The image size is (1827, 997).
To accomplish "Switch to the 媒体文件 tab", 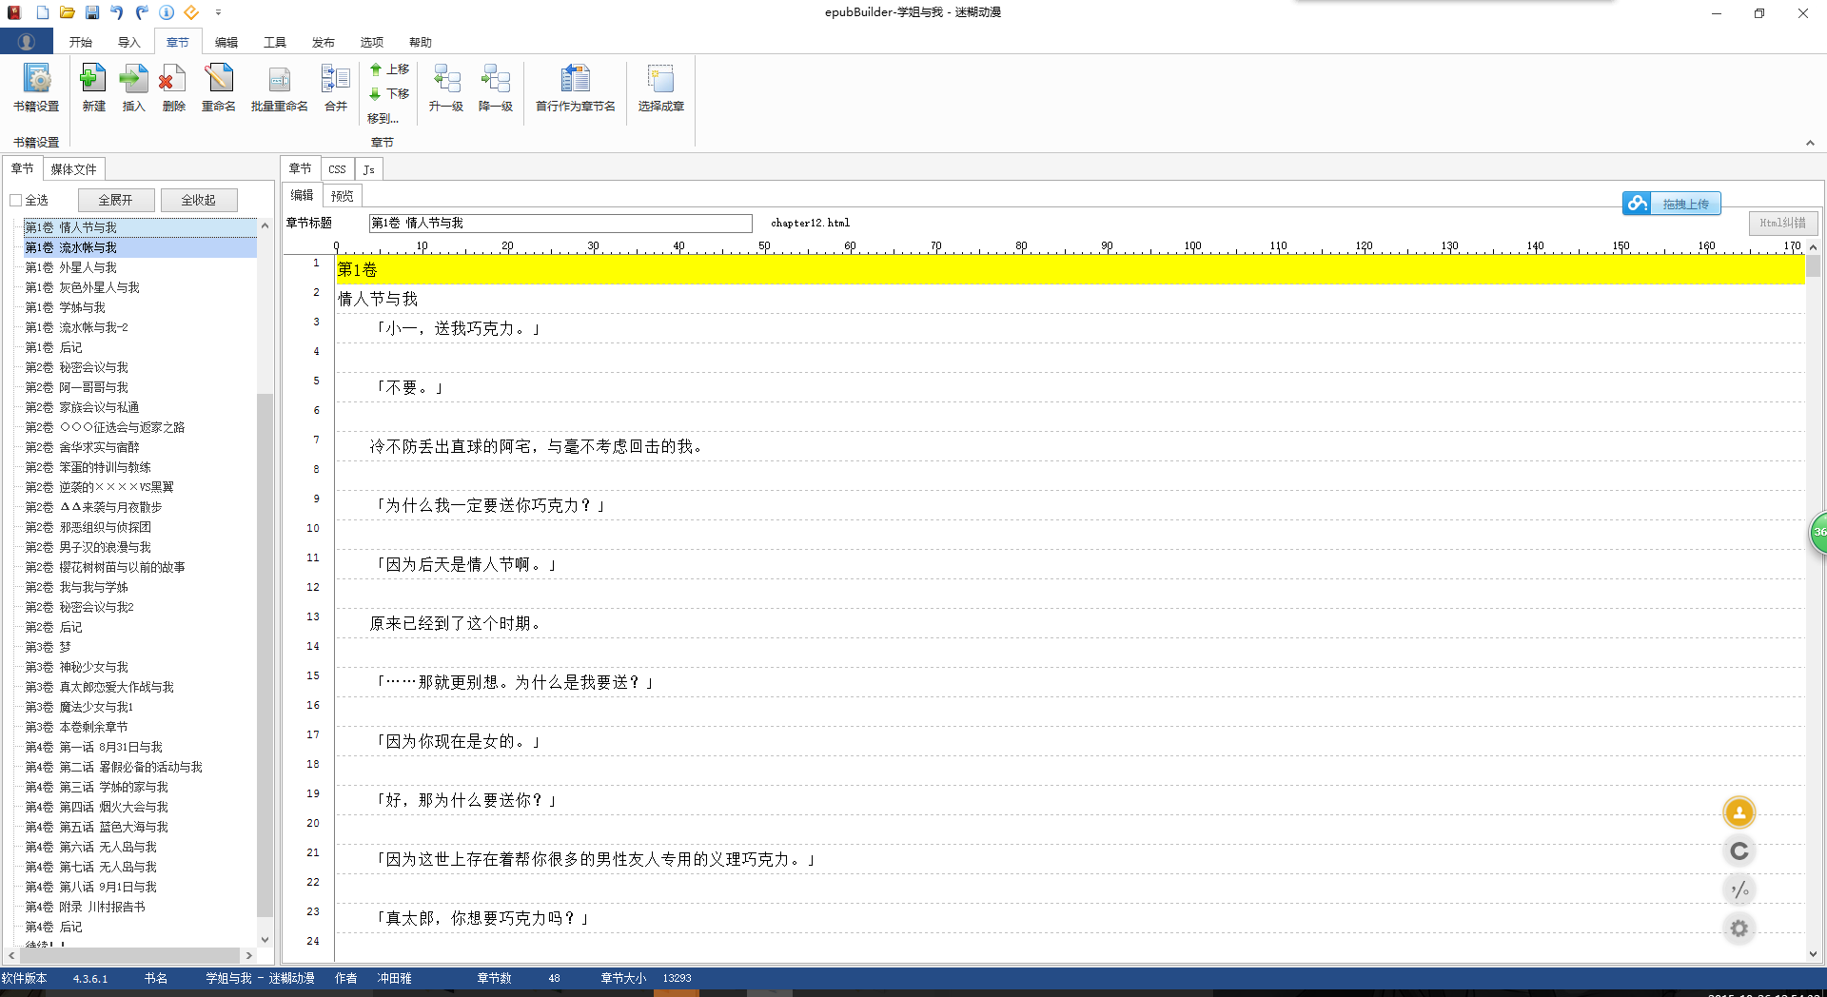I will click(x=73, y=169).
